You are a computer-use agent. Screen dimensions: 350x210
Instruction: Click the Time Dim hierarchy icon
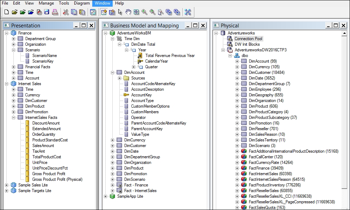119,39
